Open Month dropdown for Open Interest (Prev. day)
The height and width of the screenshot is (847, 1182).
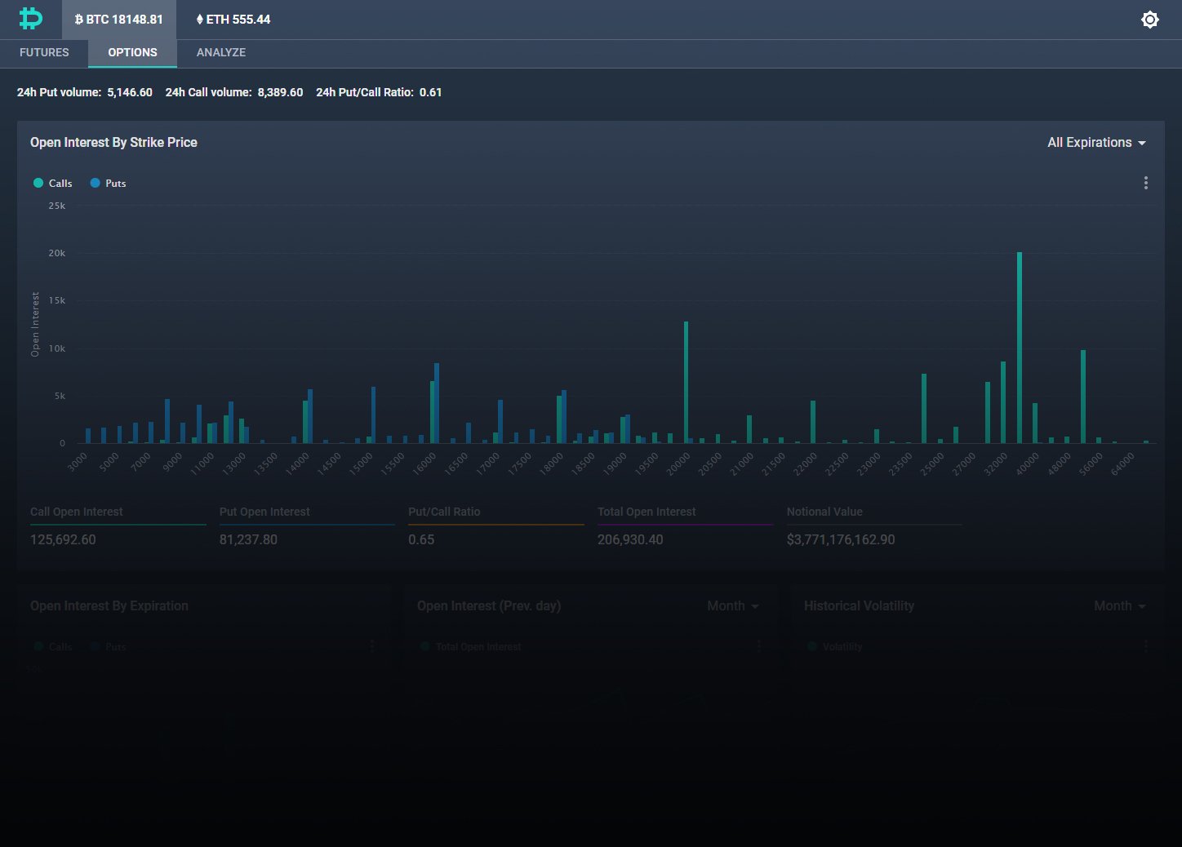pos(733,606)
